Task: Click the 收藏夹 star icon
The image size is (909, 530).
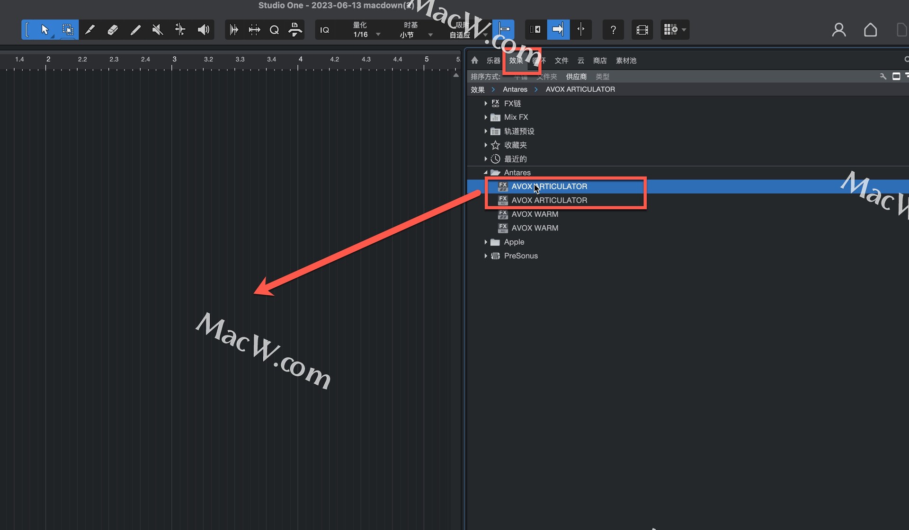Action: pos(495,145)
